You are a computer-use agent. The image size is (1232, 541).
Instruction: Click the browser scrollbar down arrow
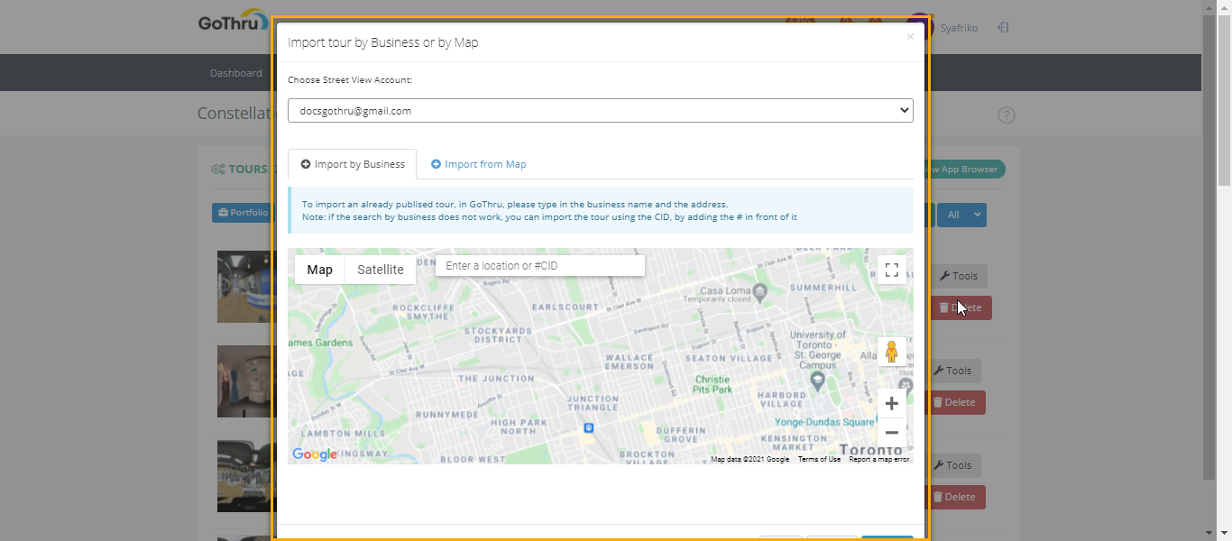coord(1224,533)
